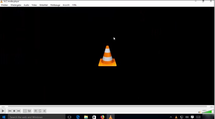Screen dimensions: 215x119
Task: Open the extended settings equalizer panel
Action: (x=29, y=111)
